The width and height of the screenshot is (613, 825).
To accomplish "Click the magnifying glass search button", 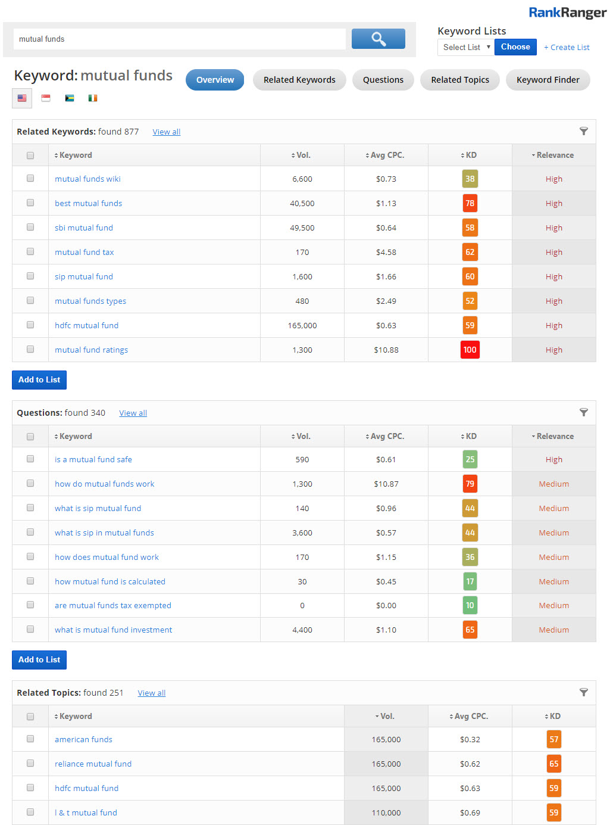I will (378, 39).
